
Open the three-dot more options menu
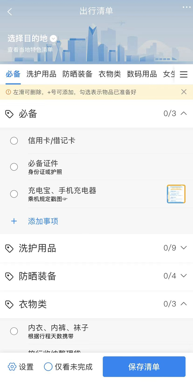point(186,7)
